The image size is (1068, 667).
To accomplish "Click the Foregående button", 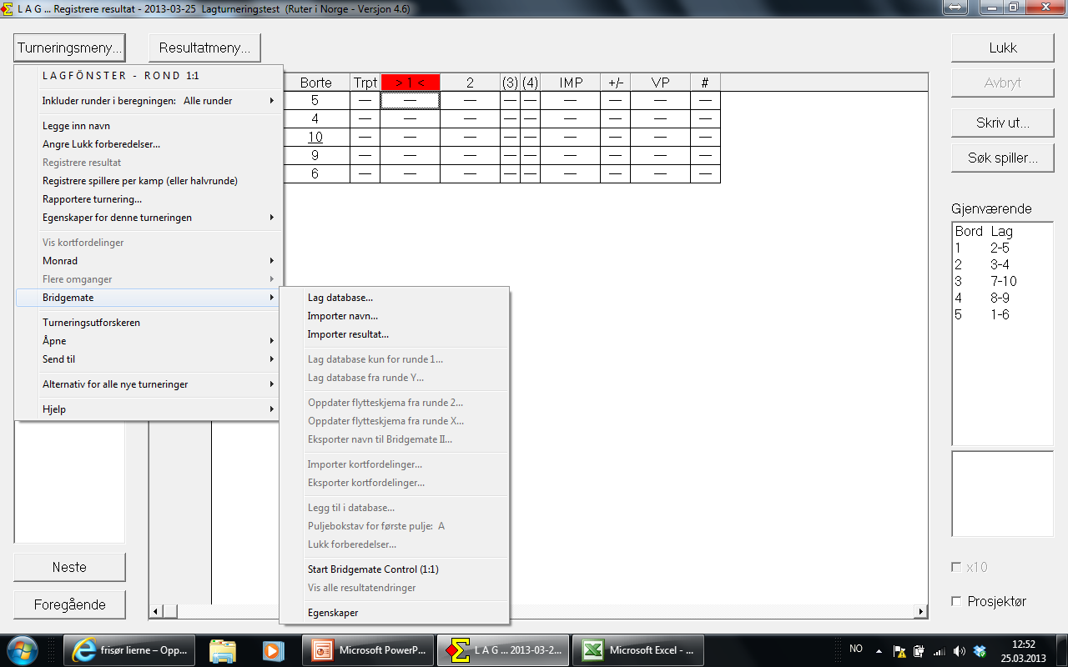I will click(69, 604).
